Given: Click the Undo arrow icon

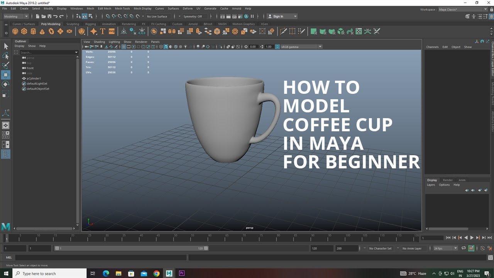Looking at the screenshot, I should 56,17.
